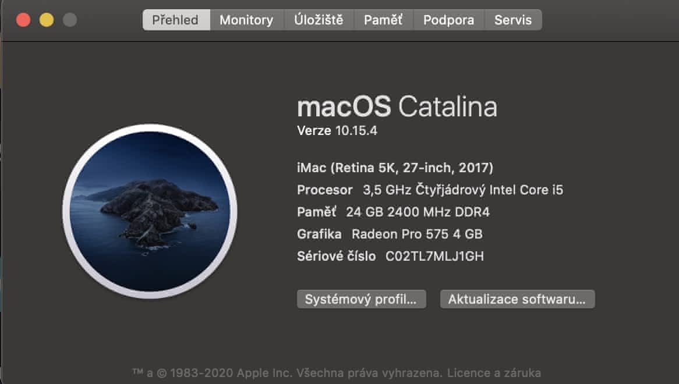Screen dimensions: 679x384
Task: Click the serial number C02TL7MLJ1GH
Action: [434, 256]
